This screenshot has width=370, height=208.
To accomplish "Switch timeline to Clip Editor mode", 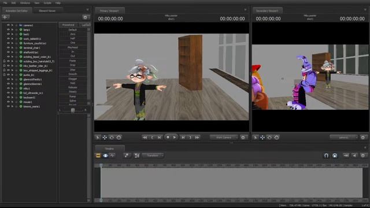I will pyautogui.click(x=98, y=155).
